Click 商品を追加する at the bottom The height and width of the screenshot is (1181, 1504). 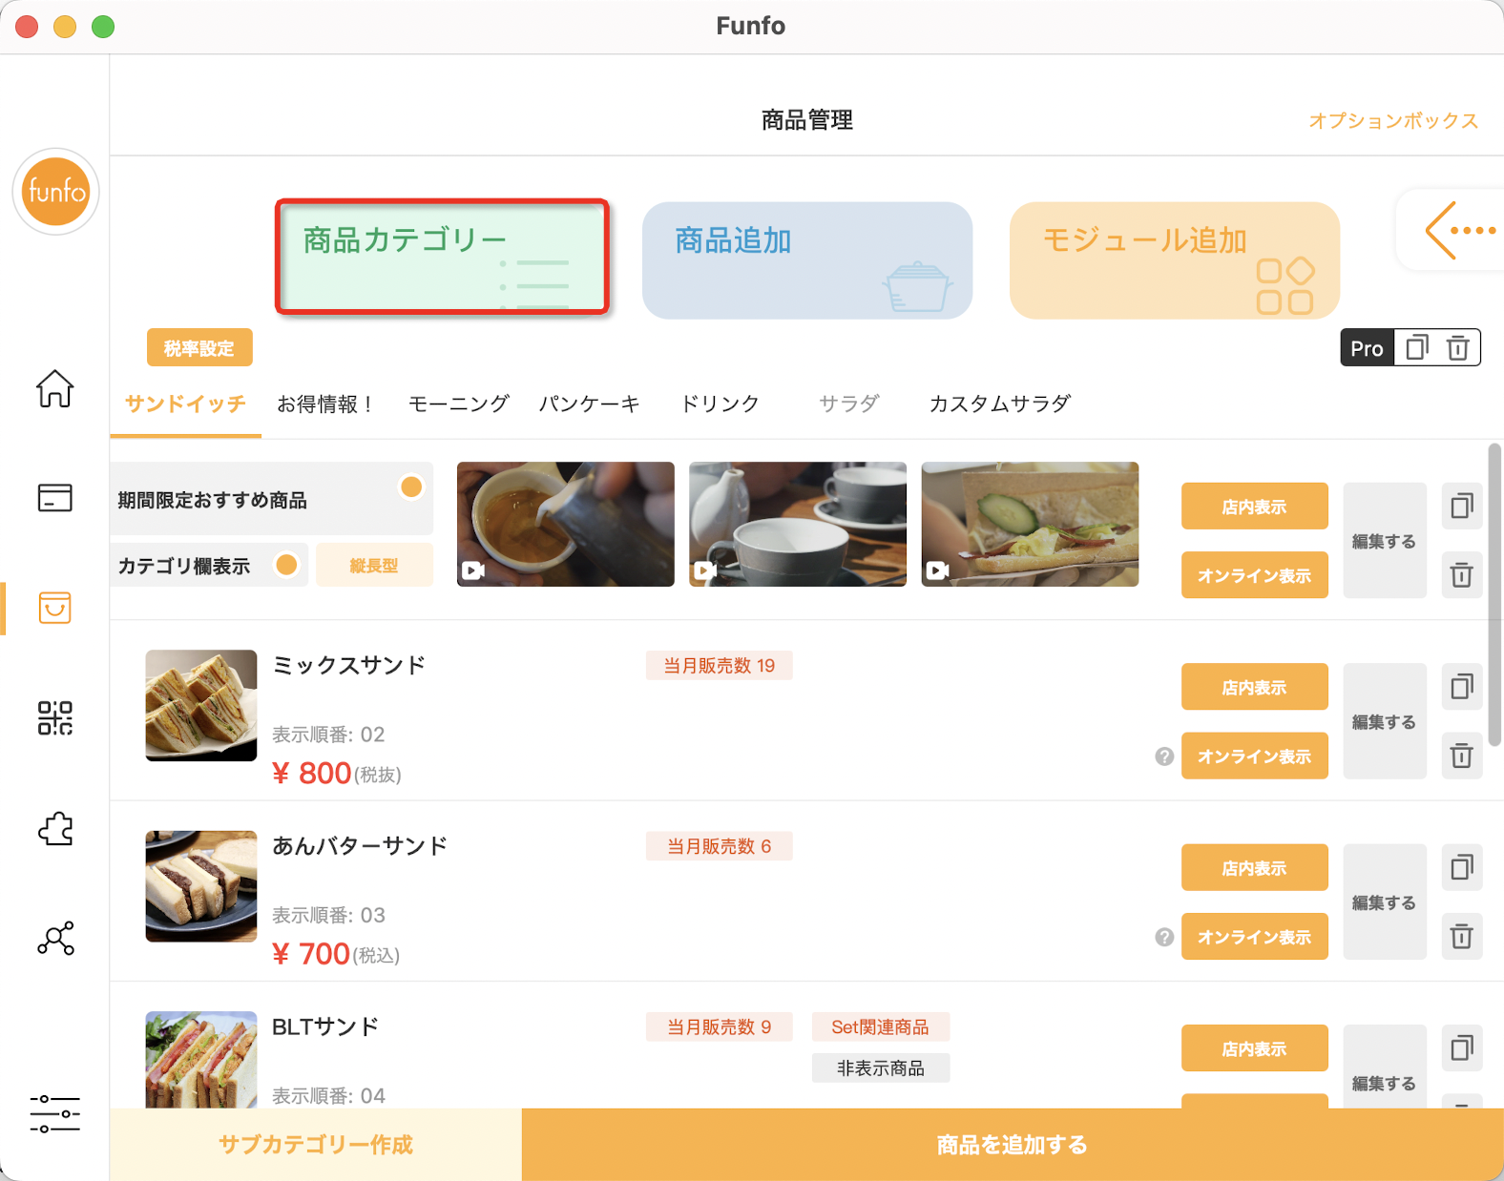pyautogui.click(x=1013, y=1144)
